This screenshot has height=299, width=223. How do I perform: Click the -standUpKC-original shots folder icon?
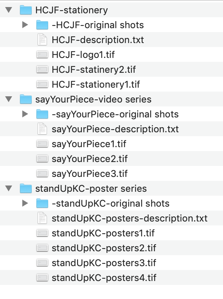pyautogui.click(x=42, y=203)
